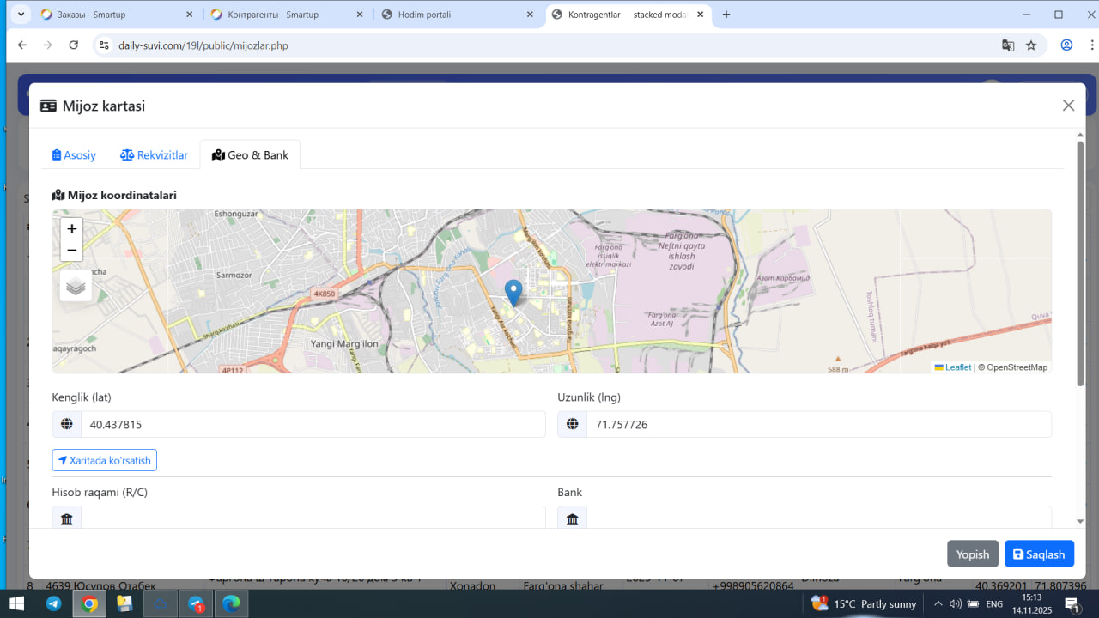The image size is (1099, 618).
Task: Switch to Hodim portali browser tab
Action: [x=449, y=15]
